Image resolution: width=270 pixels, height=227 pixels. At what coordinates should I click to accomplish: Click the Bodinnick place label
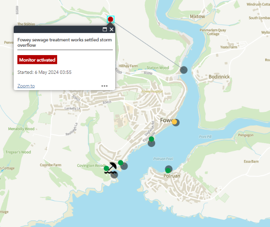tap(219, 77)
